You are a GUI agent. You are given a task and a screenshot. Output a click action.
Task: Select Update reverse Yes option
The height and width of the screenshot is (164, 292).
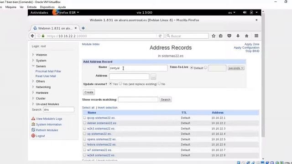pyautogui.click(x=110, y=84)
